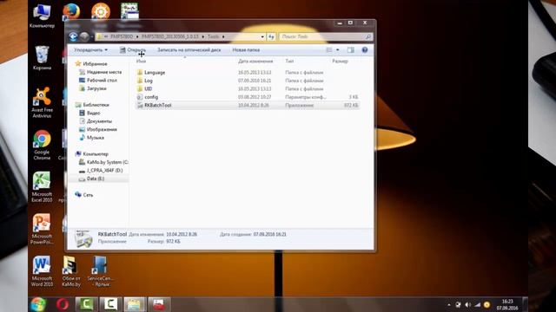The width and height of the screenshot is (556, 312).
Task: Open Недавние места in the sidebar
Action: [x=104, y=72]
